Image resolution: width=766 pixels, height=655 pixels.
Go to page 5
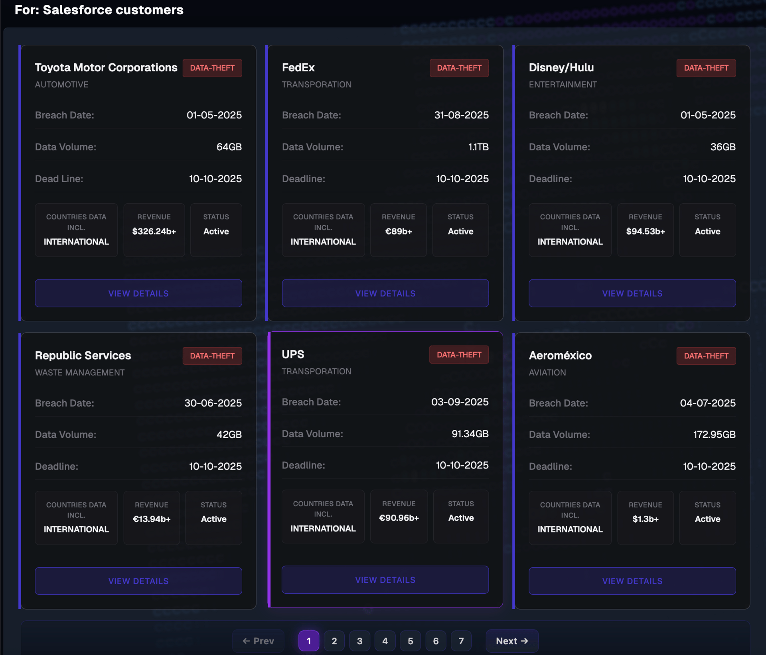click(410, 641)
